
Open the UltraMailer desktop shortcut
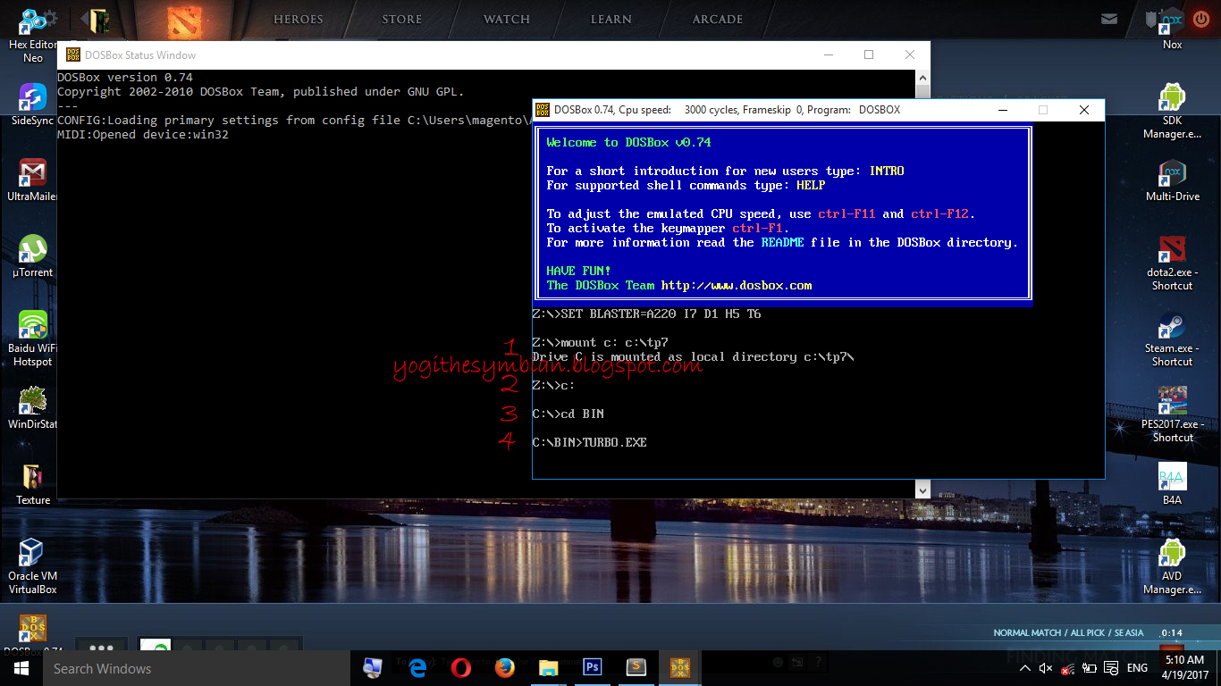(32, 180)
